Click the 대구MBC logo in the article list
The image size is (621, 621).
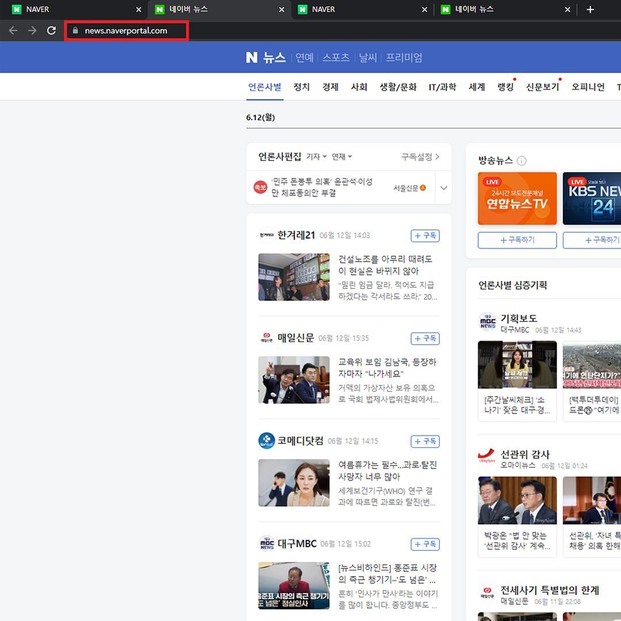[267, 543]
